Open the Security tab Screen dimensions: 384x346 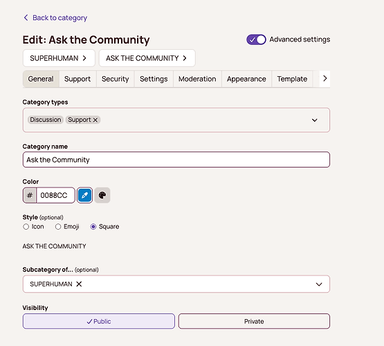click(x=115, y=79)
